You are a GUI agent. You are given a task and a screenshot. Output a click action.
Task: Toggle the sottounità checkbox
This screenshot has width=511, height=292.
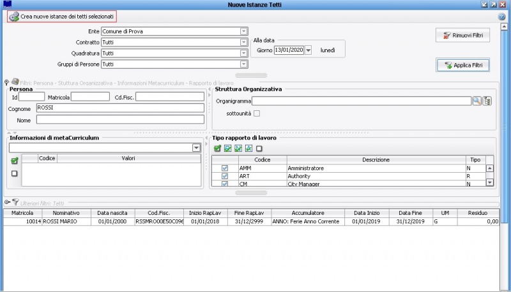pyautogui.click(x=257, y=113)
